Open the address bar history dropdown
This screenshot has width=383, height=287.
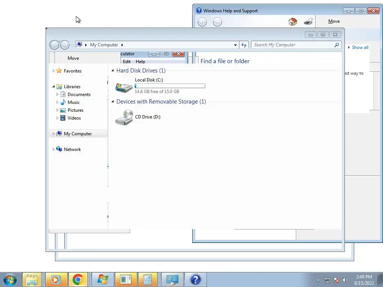(x=235, y=45)
